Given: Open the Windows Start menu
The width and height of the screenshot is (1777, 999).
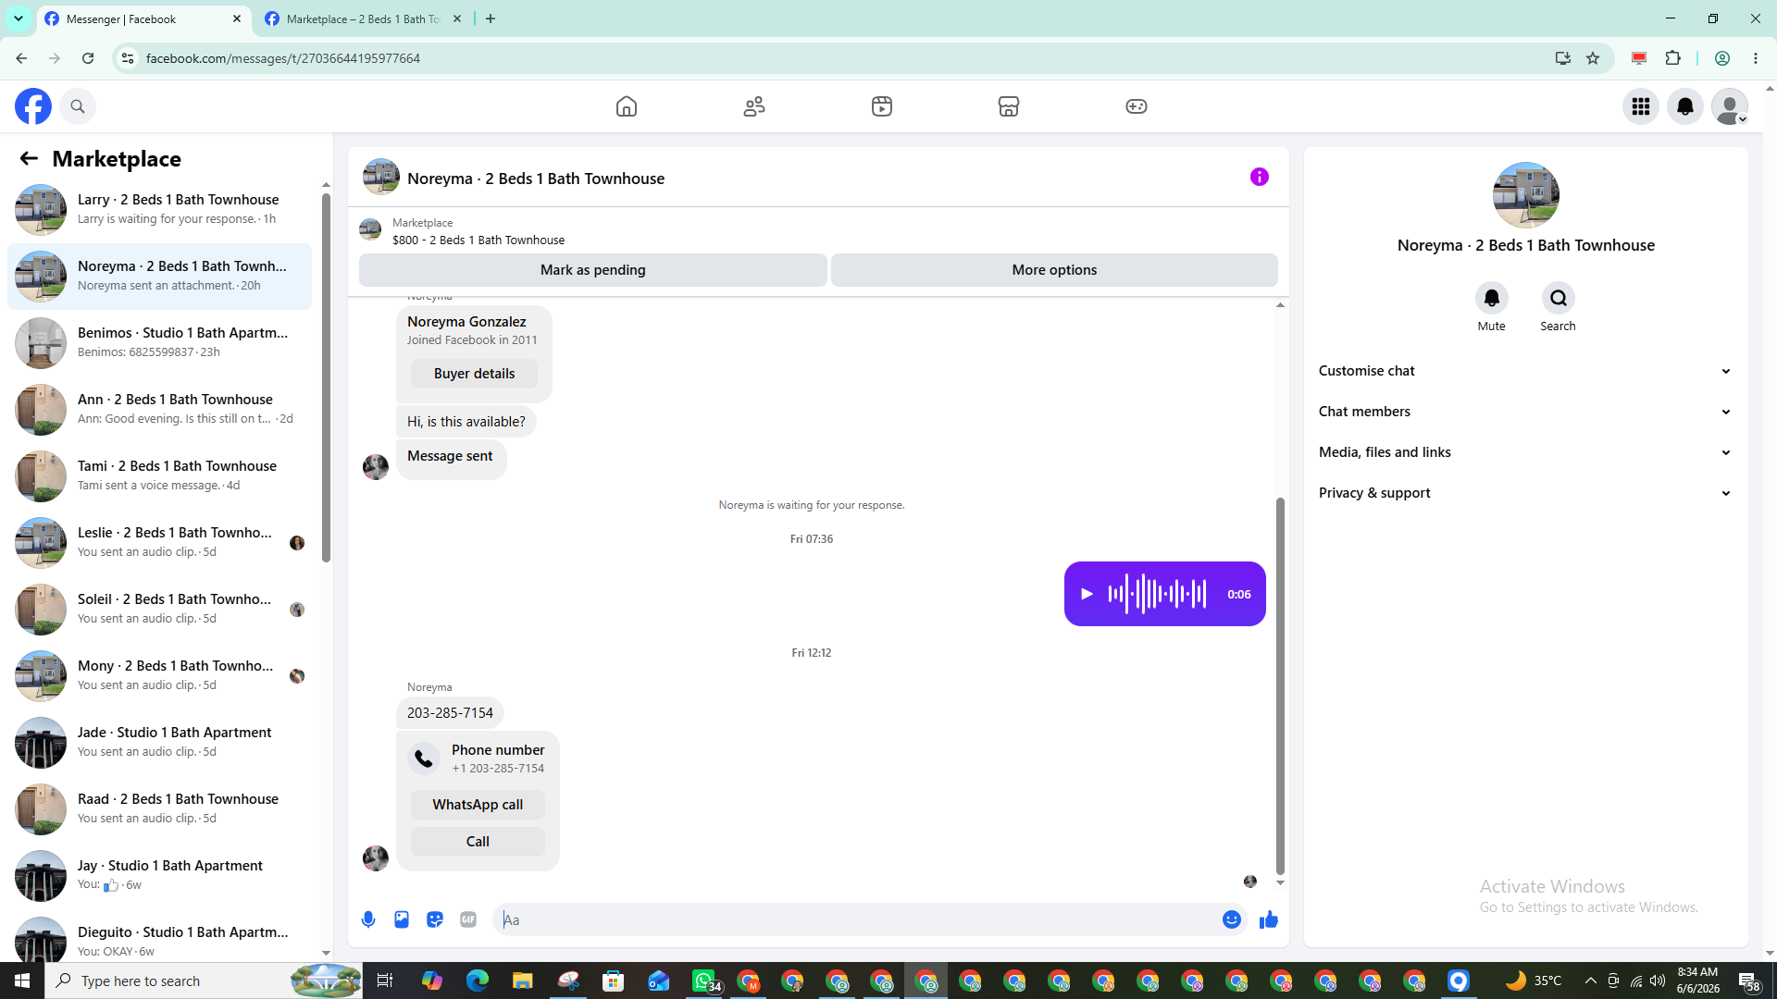Looking at the screenshot, I should [22, 980].
